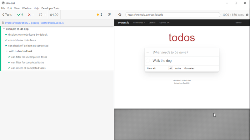Open the selector playground crosshair icon
Image resolution: width=250 pixels, height=140 pixels.
pyautogui.click(x=120, y=15)
